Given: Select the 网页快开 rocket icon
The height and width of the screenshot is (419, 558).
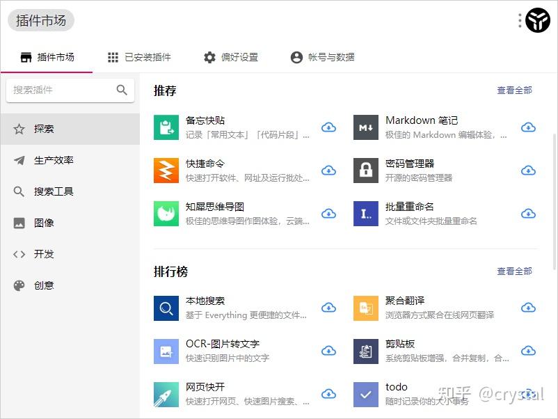Looking at the screenshot, I should (166, 395).
